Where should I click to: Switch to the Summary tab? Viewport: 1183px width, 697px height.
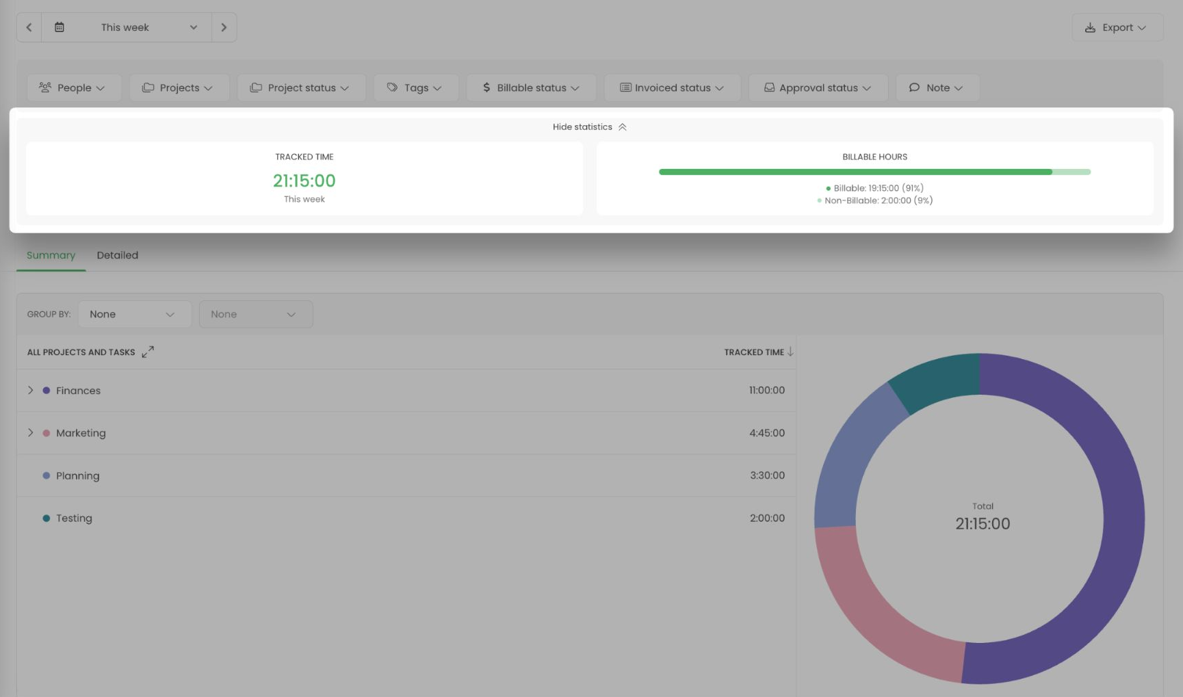[x=51, y=255]
